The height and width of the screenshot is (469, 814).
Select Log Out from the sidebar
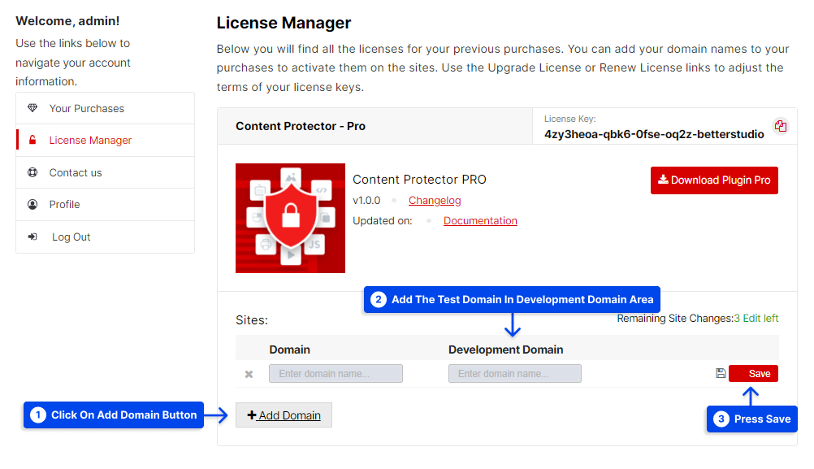click(106, 237)
